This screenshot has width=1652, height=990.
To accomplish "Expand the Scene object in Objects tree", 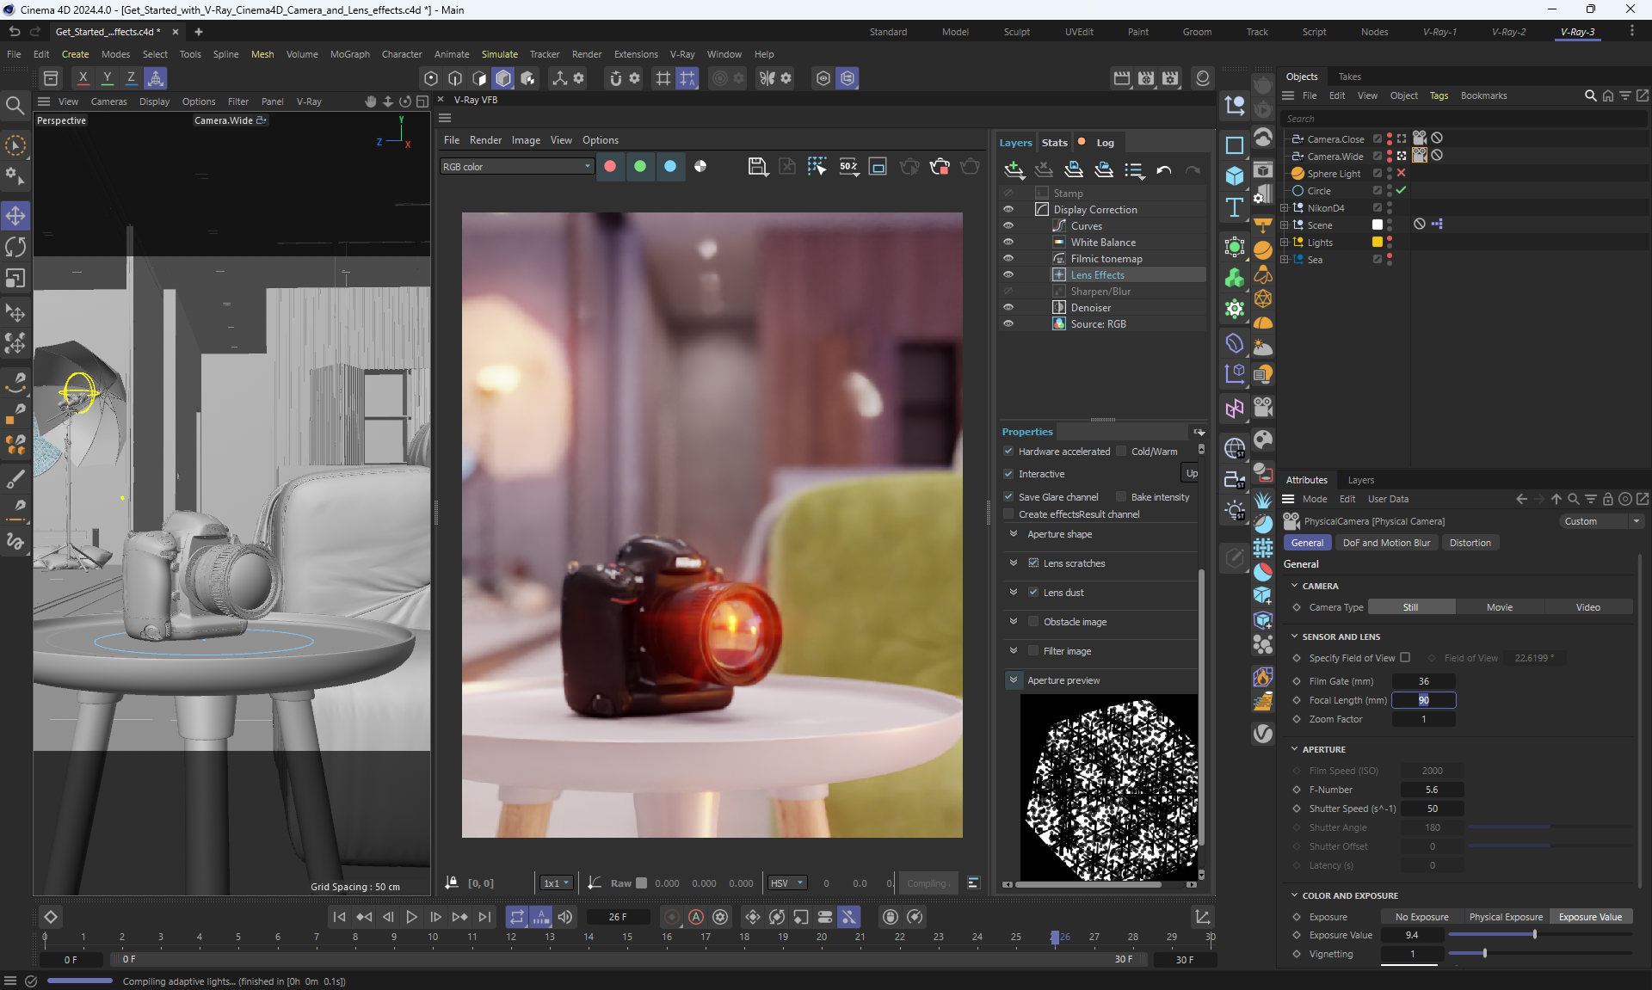I will point(1285,225).
